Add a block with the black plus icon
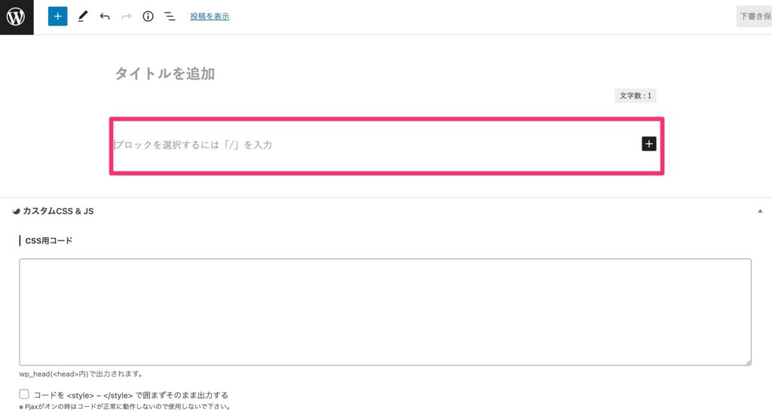This screenshot has height=412, width=772. point(649,144)
